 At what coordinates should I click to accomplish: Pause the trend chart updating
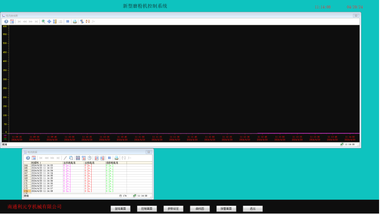coord(68,22)
